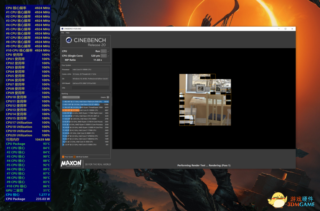This screenshot has width=320, height=211.
Task: Click the CPU1 使用率 row in the overlay
Action: click(28, 59)
